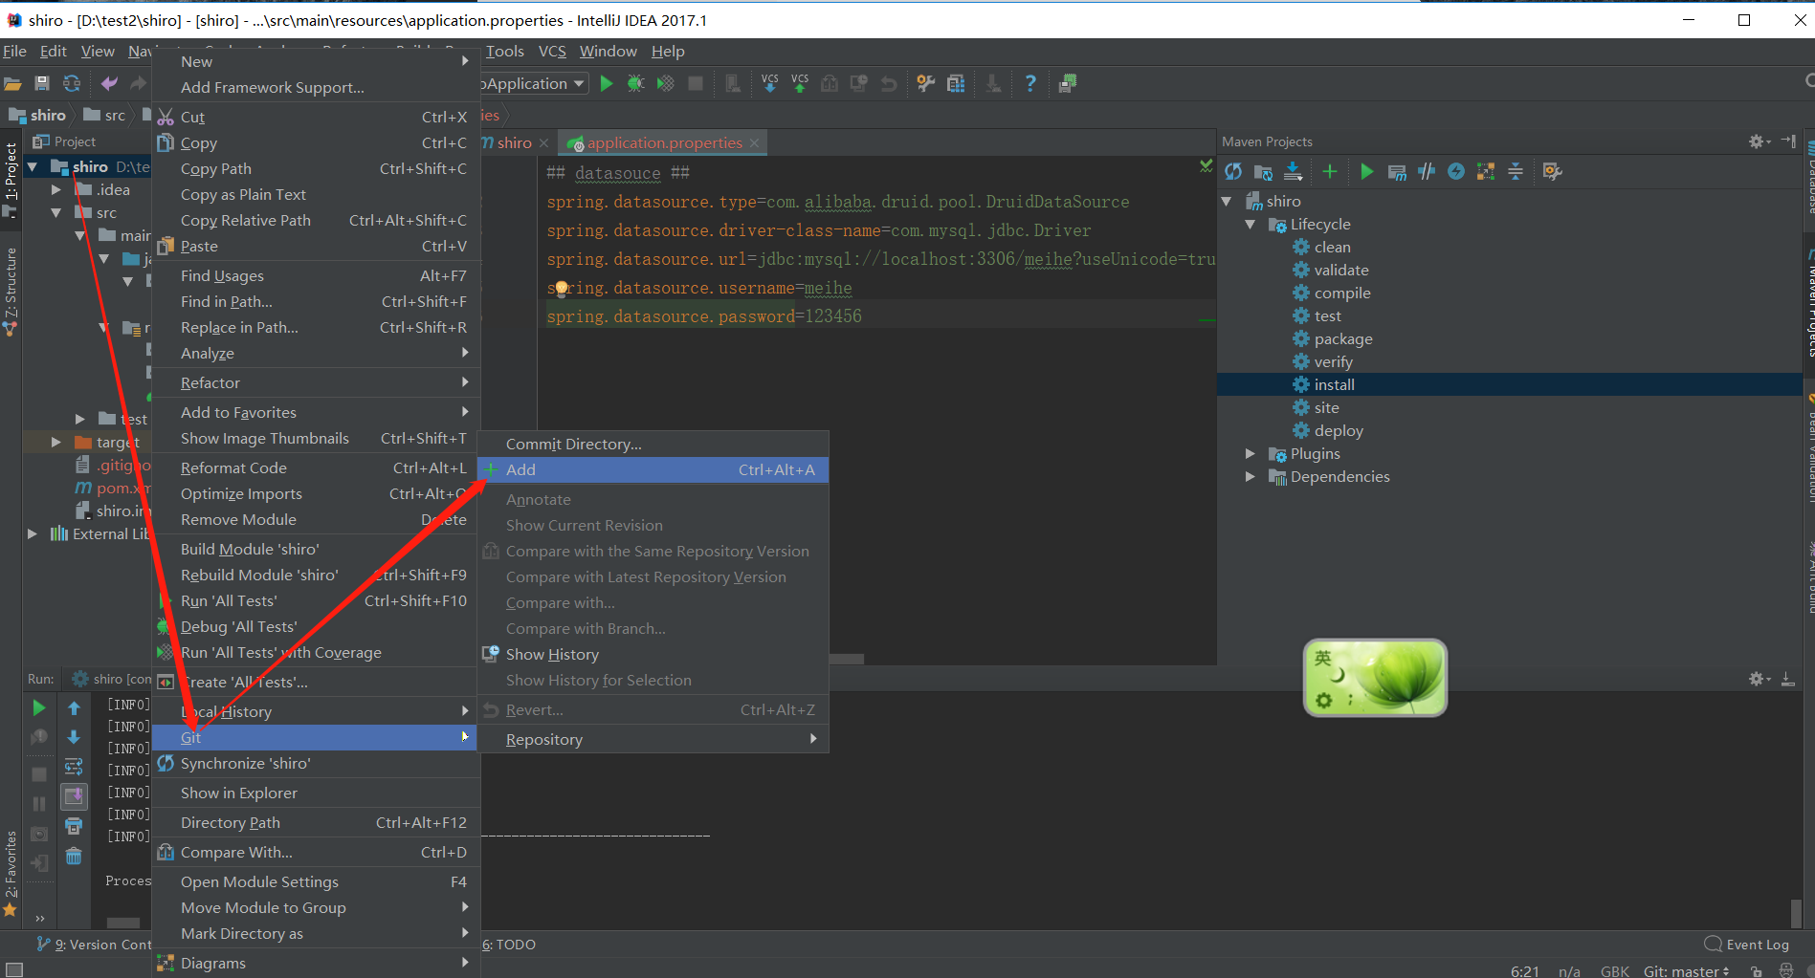Show Maven dependencies diagram icon
Image resolution: width=1815 pixels, height=978 pixels.
point(1485,171)
